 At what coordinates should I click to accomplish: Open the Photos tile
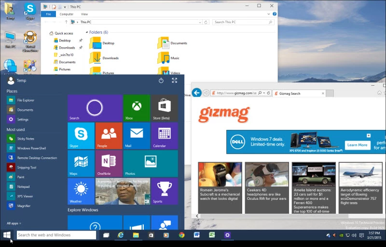(151, 163)
